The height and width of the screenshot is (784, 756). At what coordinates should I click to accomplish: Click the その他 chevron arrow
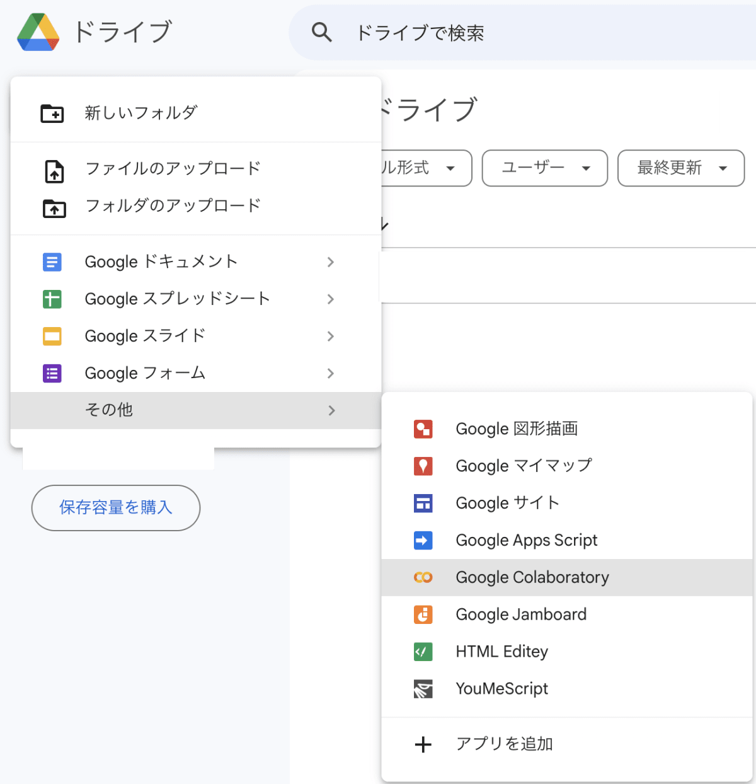point(331,411)
